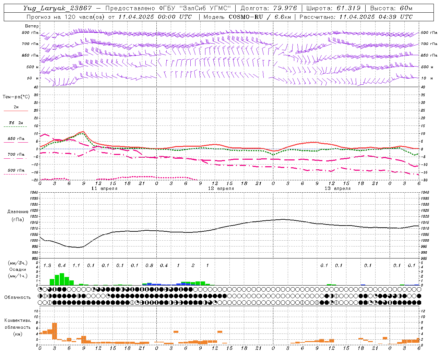The image size is (439, 351).
Task: Click the 1.3 precipitation amount value
Action: [x=47, y=265]
